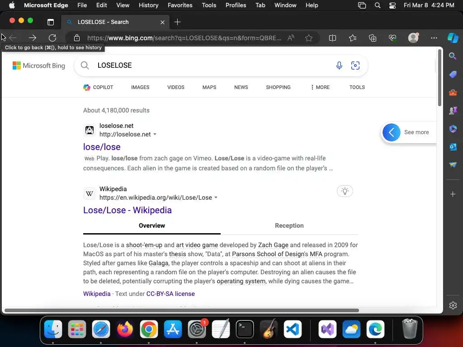Follow the Zach Gage link in overview
The image size is (463, 347).
[273, 245]
